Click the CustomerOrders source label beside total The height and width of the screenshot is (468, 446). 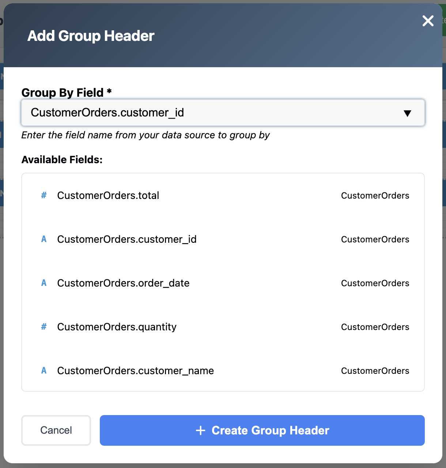375,195
